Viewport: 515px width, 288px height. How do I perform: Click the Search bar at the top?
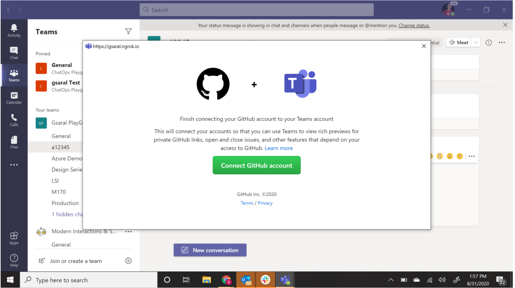click(257, 10)
